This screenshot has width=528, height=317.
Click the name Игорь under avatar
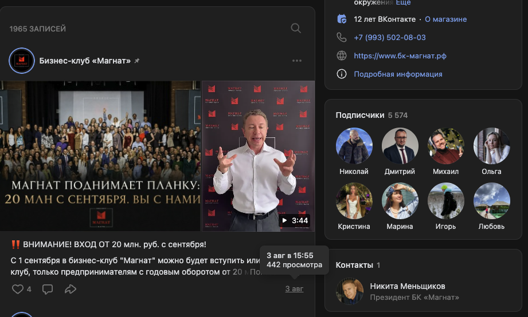tap(445, 227)
